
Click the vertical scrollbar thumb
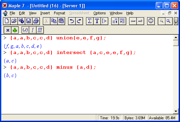[x=176, y=43]
